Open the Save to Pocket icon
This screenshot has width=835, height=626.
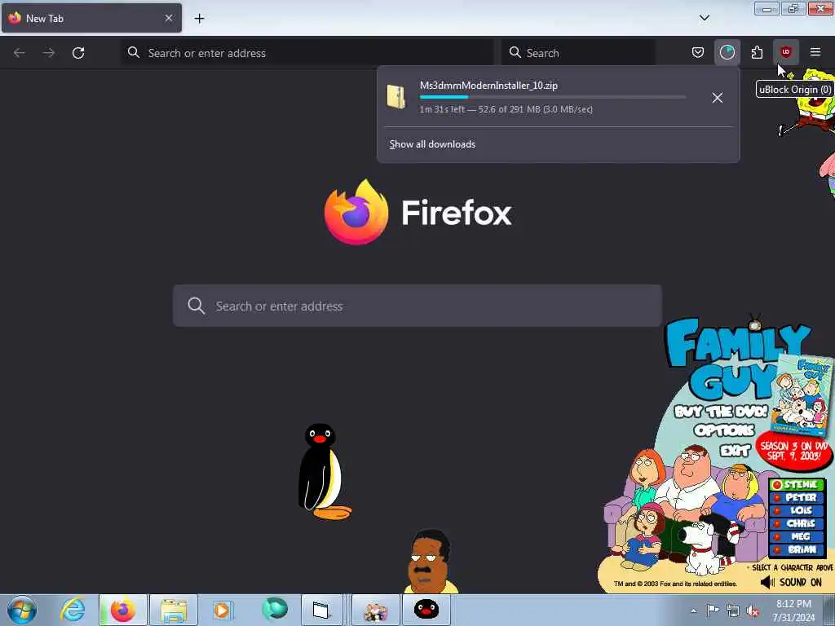(698, 52)
